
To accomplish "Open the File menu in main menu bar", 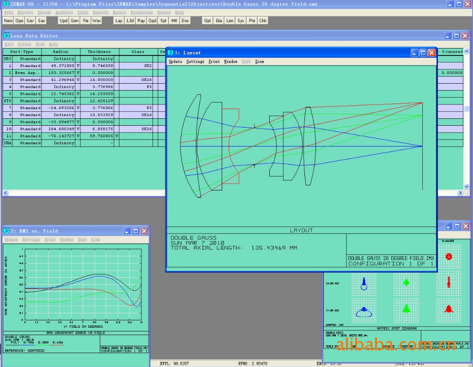I will [x=9, y=12].
